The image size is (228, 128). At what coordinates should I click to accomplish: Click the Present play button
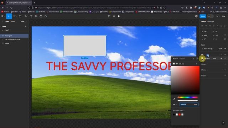[217, 16]
